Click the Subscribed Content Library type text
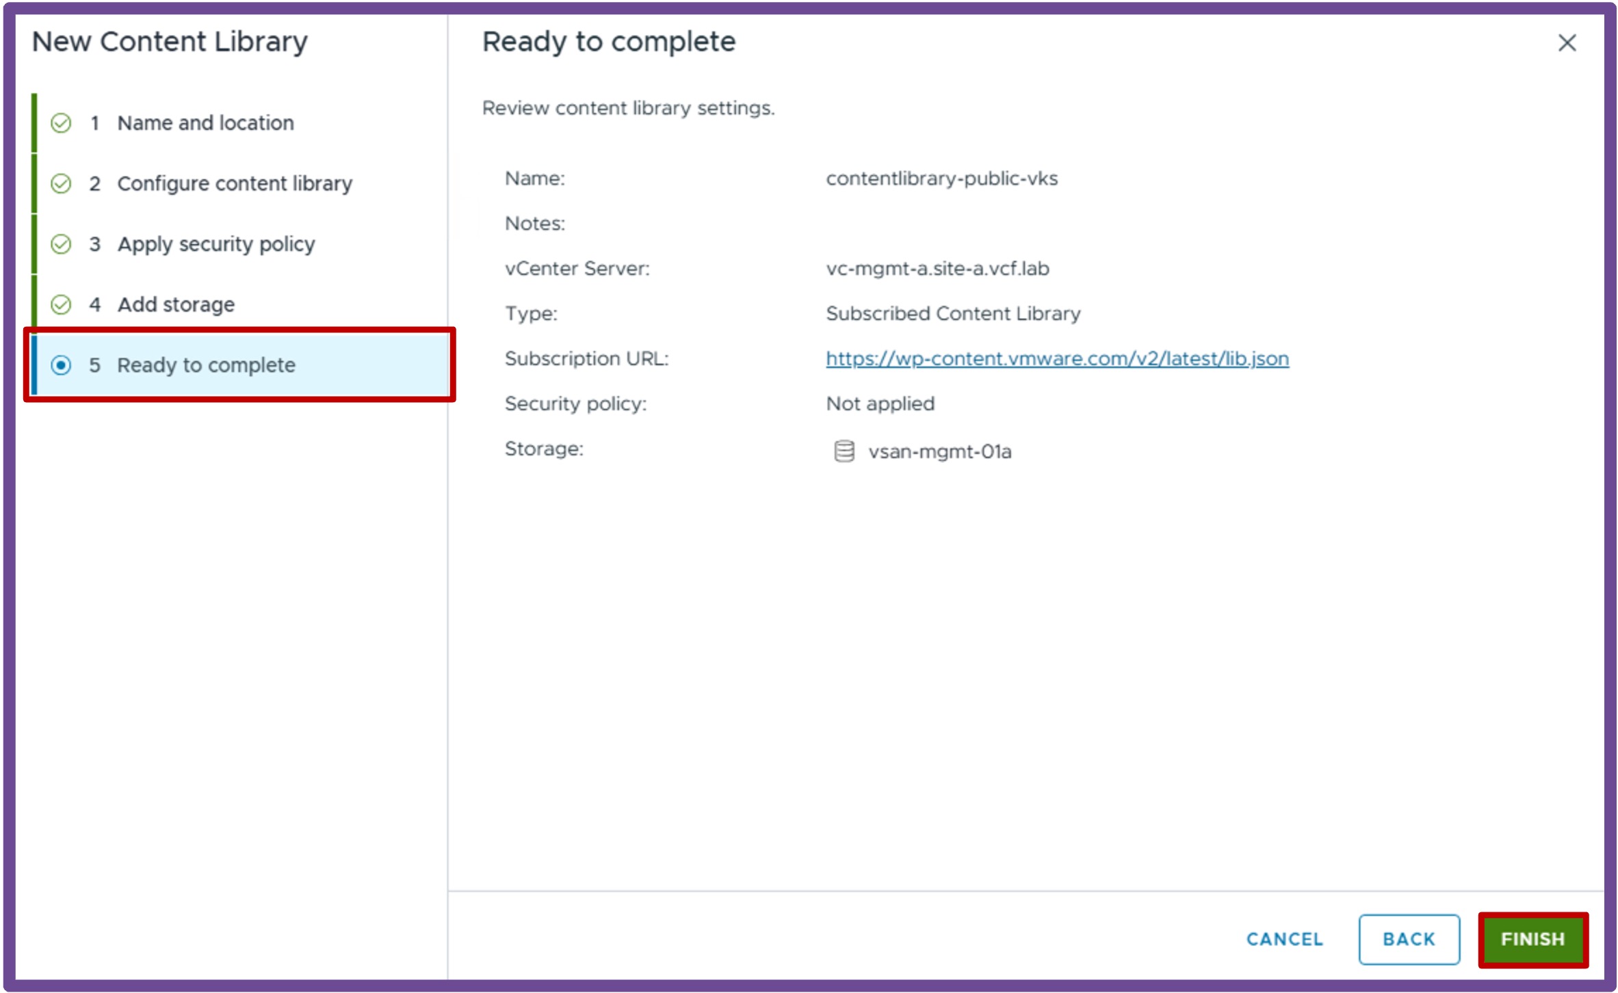The height and width of the screenshot is (993, 1618). [953, 313]
